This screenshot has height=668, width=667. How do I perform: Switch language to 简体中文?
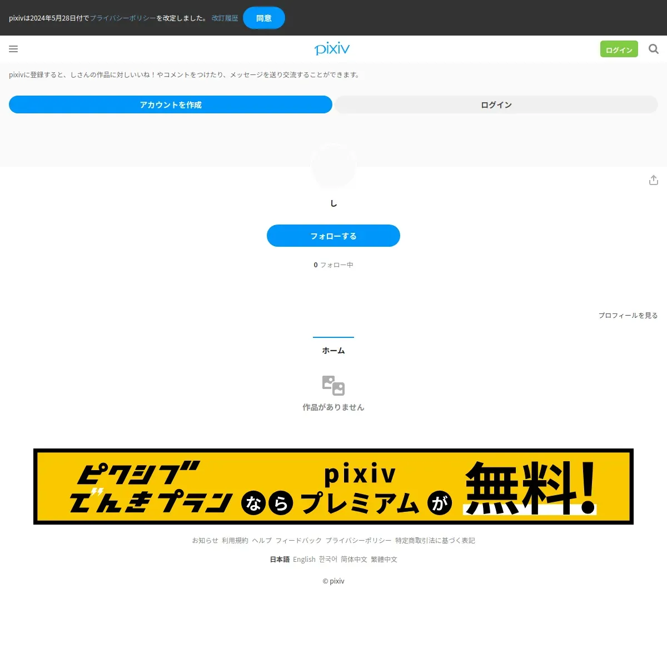(354, 560)
